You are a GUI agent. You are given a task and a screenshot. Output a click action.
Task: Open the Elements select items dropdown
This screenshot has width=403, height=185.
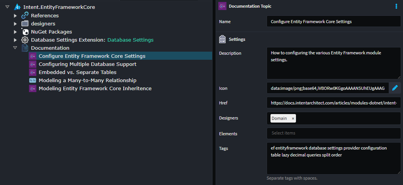(x=333, y=133)
